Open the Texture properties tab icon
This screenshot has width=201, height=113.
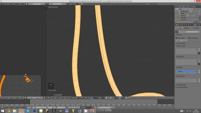(x=199, y=25)
